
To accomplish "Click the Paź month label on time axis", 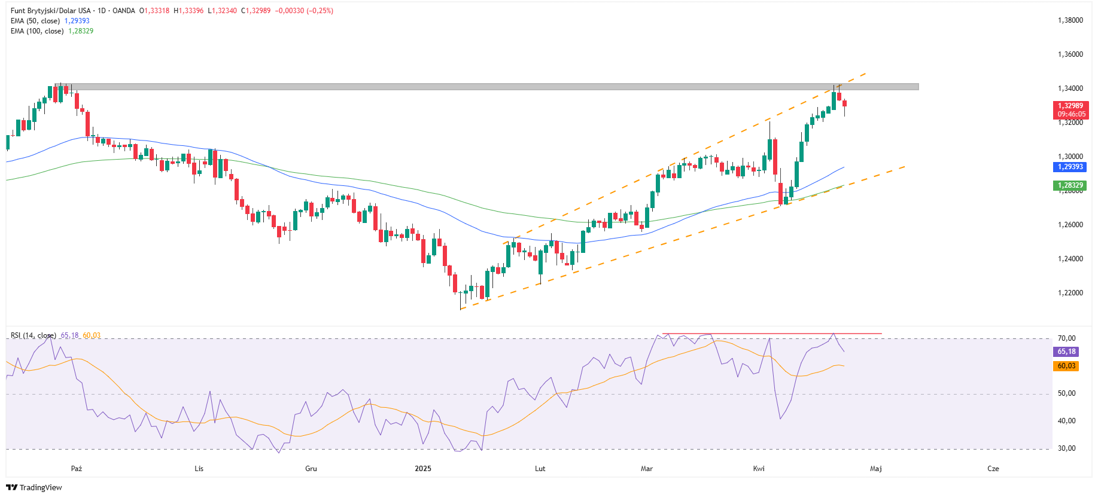I will click(x=77, y=468).
